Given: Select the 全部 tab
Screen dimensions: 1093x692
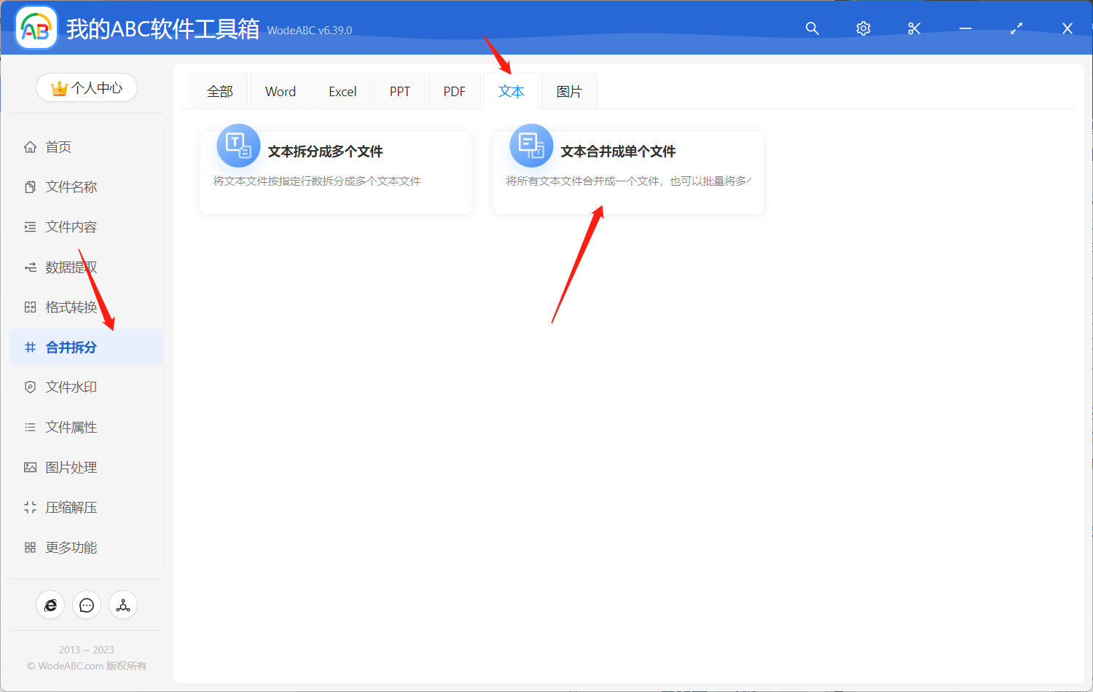Looking at the screenshot, I should tap(219, 90).
